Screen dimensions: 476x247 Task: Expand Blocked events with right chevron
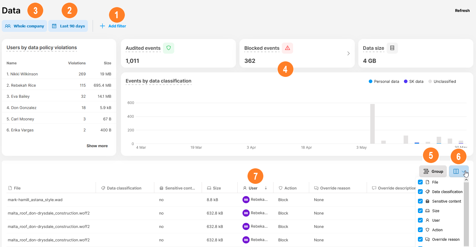348,54
